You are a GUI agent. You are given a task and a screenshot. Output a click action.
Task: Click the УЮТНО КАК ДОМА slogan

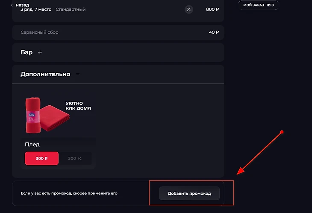pyautogui.click(x=78, y=106)
